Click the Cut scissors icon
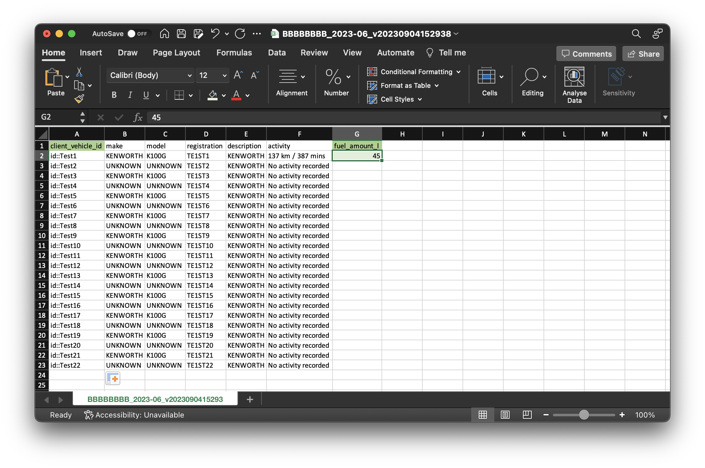 coord(79,72)
